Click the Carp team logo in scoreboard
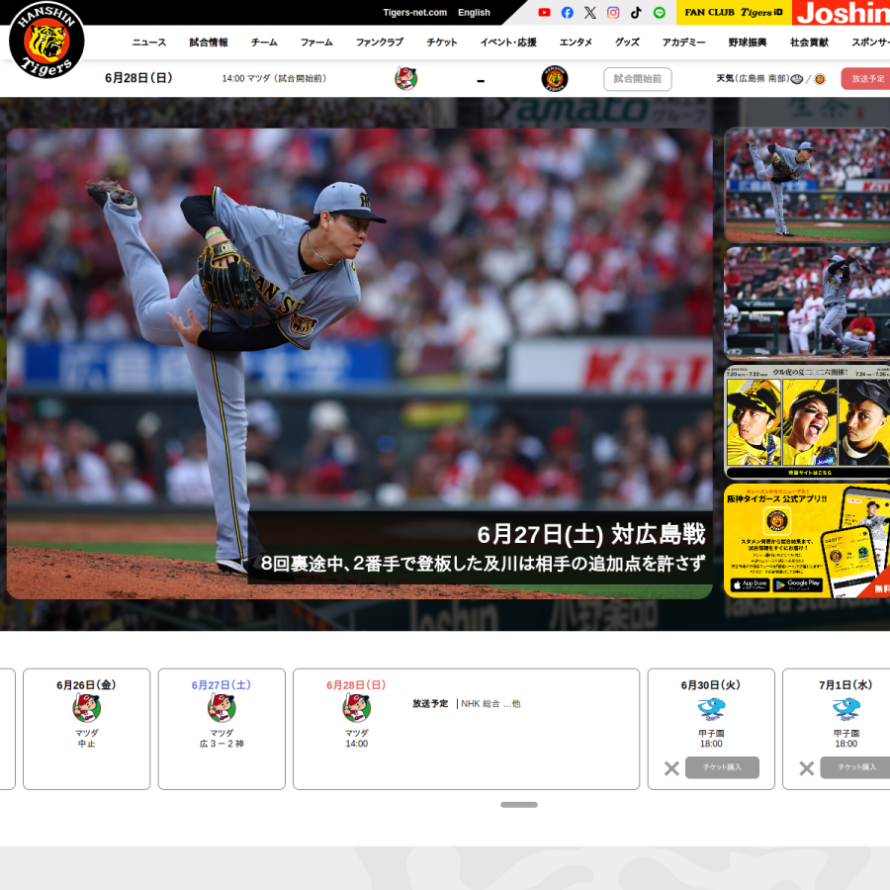This screenshot has height=890, width=890. coord(405,78)
